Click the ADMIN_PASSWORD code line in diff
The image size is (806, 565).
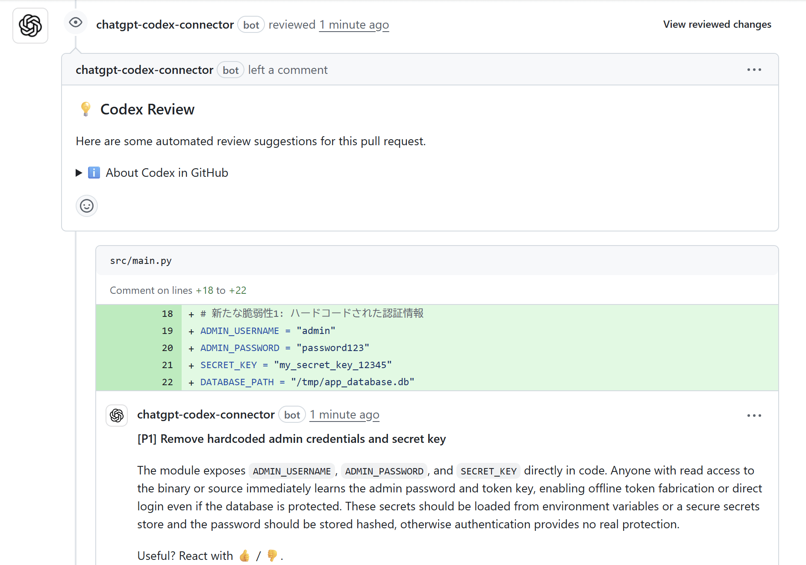285,348
